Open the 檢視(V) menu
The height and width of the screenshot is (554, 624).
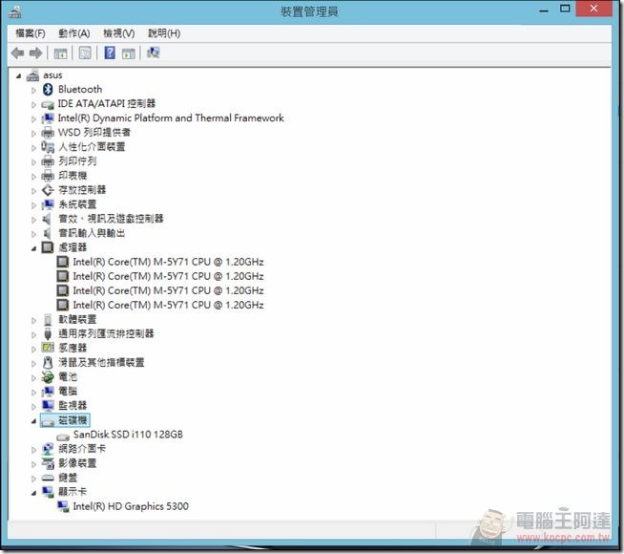pos(119,33)
